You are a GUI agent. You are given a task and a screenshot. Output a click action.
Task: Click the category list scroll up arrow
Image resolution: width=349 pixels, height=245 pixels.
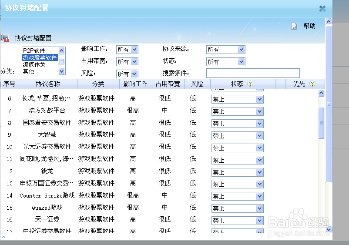[62, 50]
